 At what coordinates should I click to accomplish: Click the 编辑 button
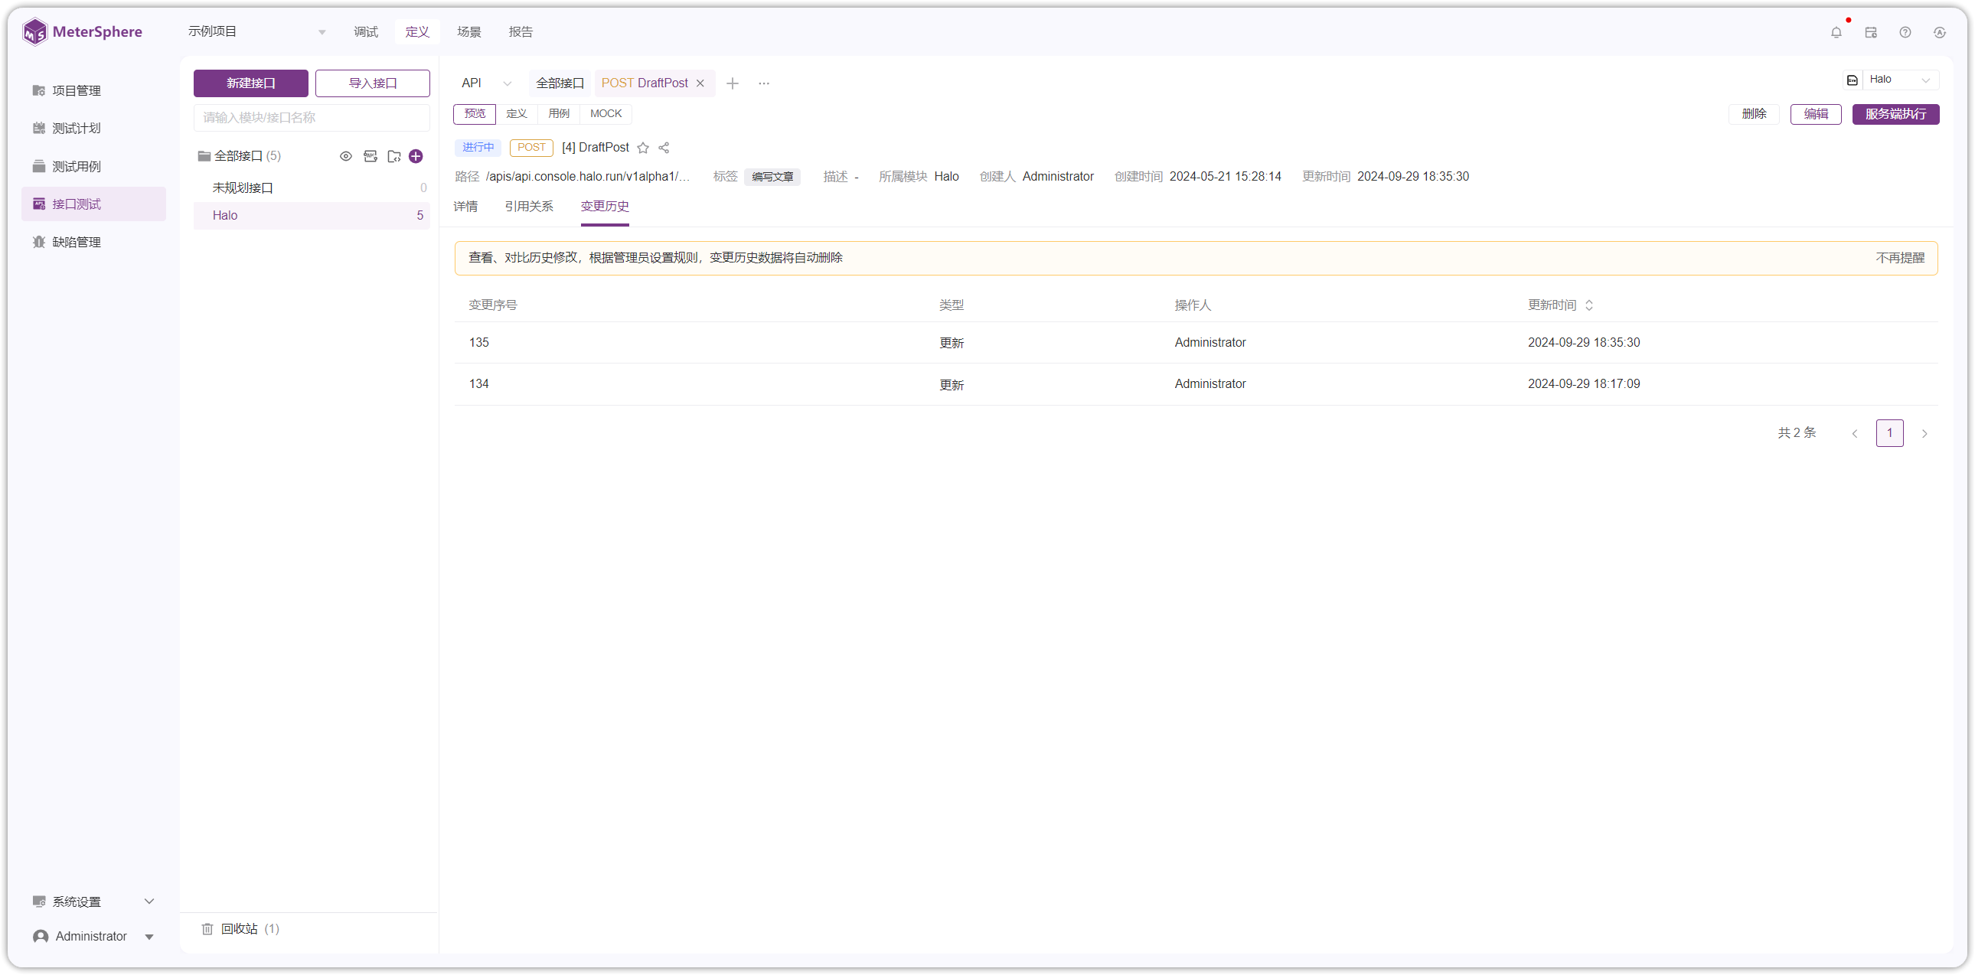[1816, 114]
